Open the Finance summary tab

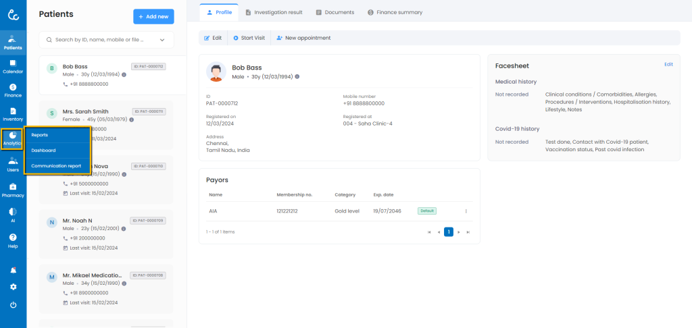(395, 12)
